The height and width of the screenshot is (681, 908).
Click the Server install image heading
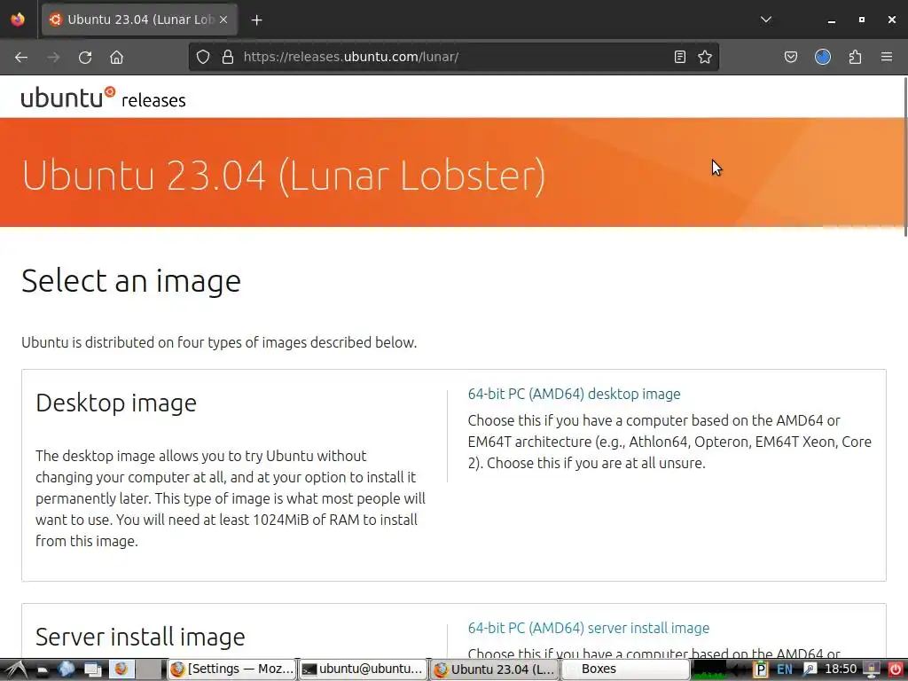tap(140, 637)
